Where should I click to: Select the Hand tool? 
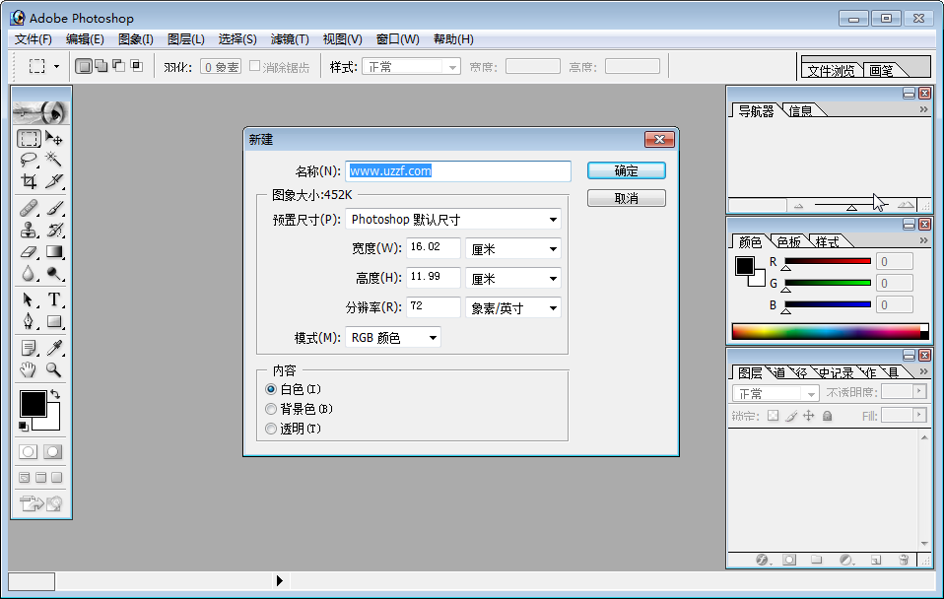[x=29, y=369]
